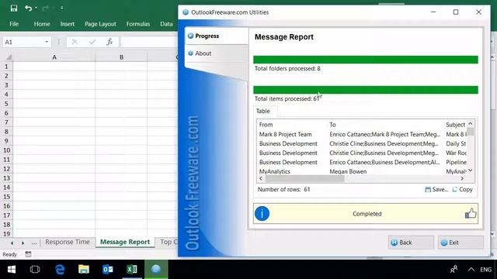The image size is (497, 279).
Task: Sort by the To column header
Action: [332, 125]
